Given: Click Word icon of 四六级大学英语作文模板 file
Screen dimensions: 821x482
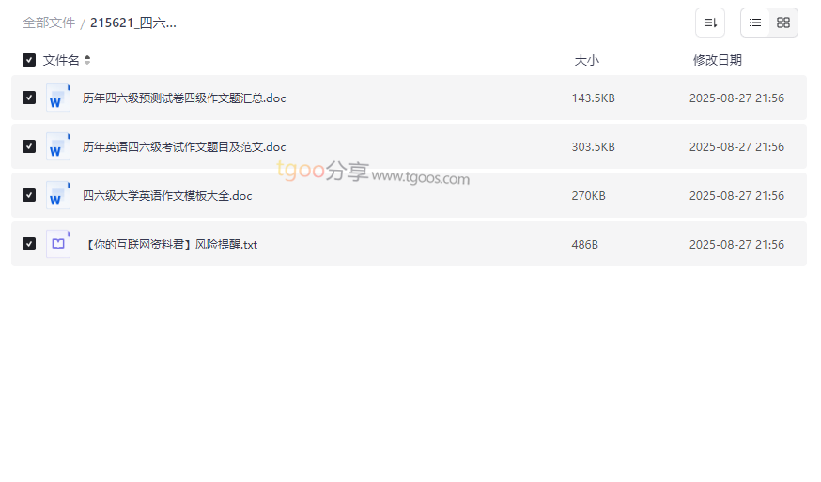Looking at the screenshot, I should 57,195.
